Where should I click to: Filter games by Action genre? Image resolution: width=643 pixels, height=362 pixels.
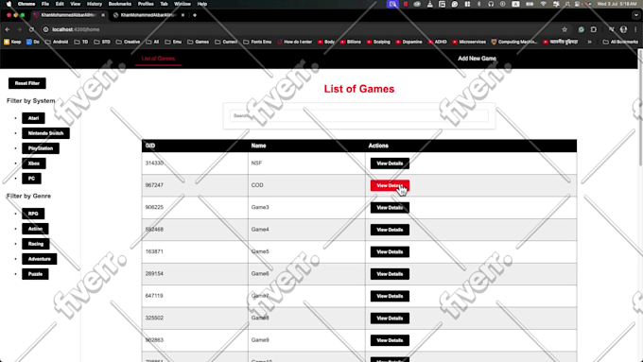point(35,229)
